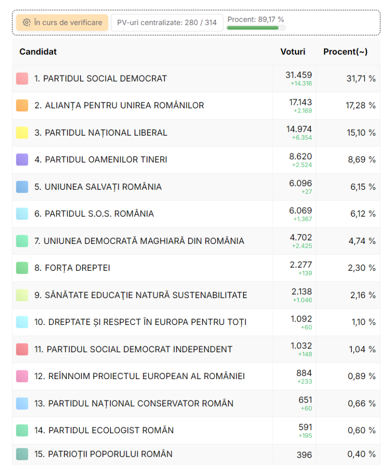Click purple swatch for Partidul Oamenilor Tineri
392x474 pixels.
22,160
